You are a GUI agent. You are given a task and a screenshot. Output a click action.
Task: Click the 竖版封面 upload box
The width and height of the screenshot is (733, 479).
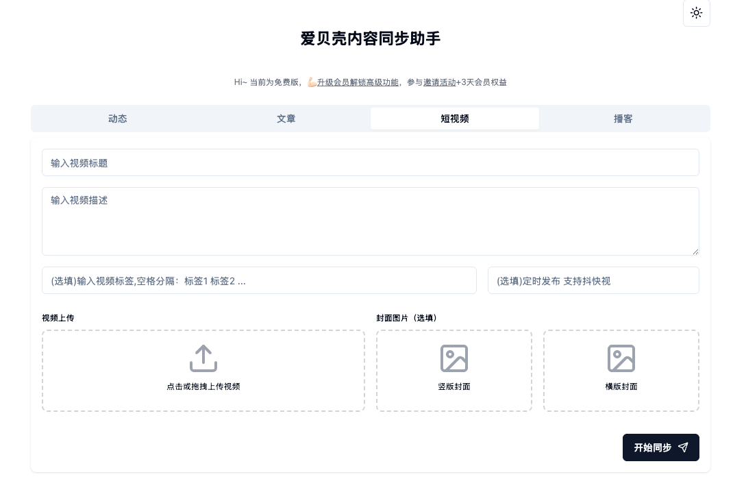(454, 371)
